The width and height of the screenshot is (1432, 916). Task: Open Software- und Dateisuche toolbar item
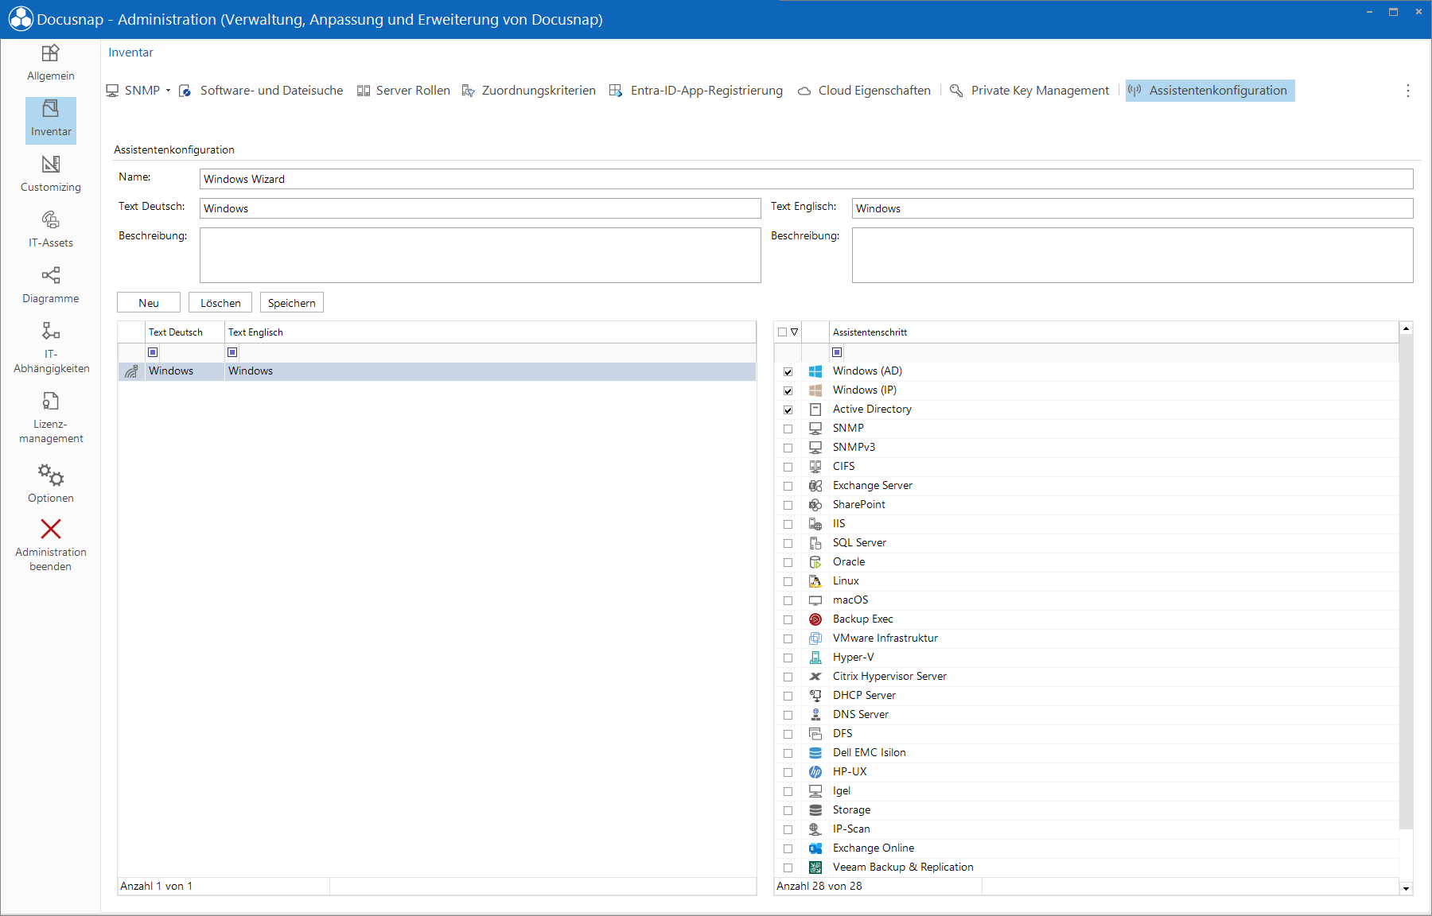pos(261,91)
